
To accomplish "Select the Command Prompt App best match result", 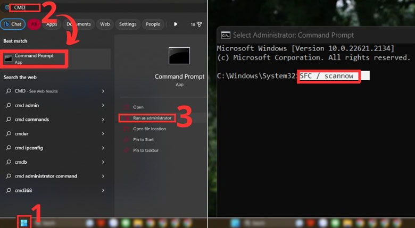I will click(x=55, y=58).
